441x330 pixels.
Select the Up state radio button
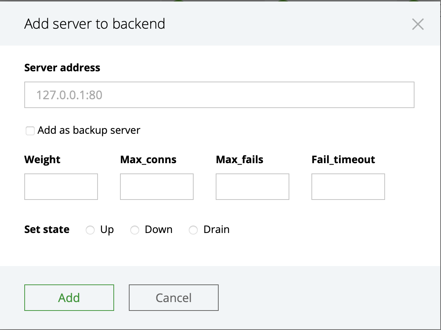point(90,230)
